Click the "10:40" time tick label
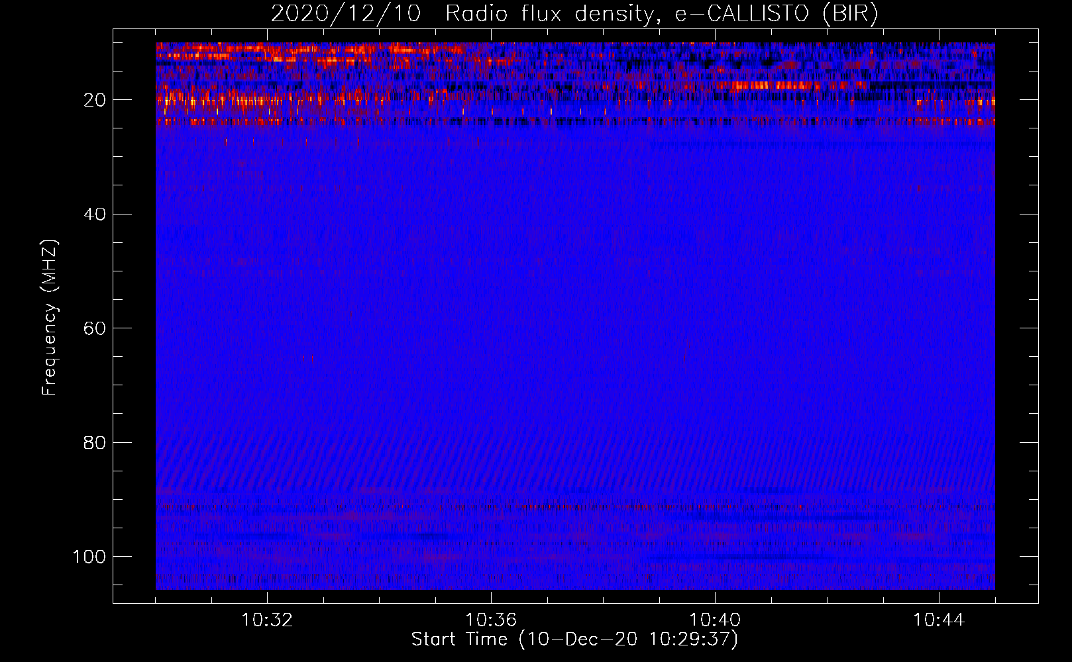 pyautogui.click(x=715, y=620)
